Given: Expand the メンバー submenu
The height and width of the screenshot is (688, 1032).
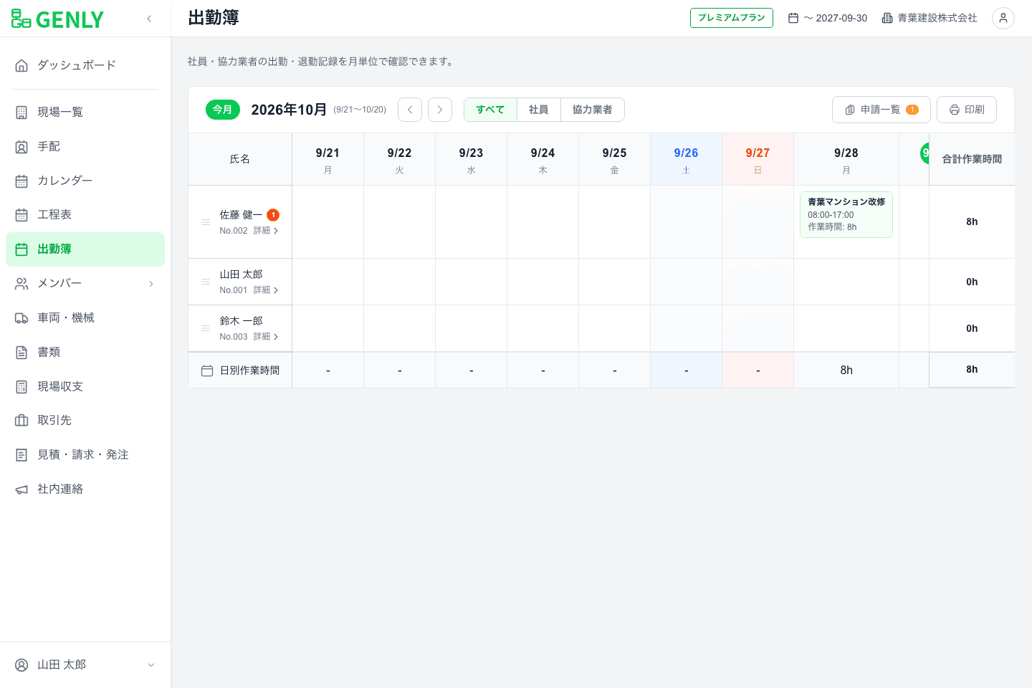Looking at the screenshot, I should coord(151,284).
